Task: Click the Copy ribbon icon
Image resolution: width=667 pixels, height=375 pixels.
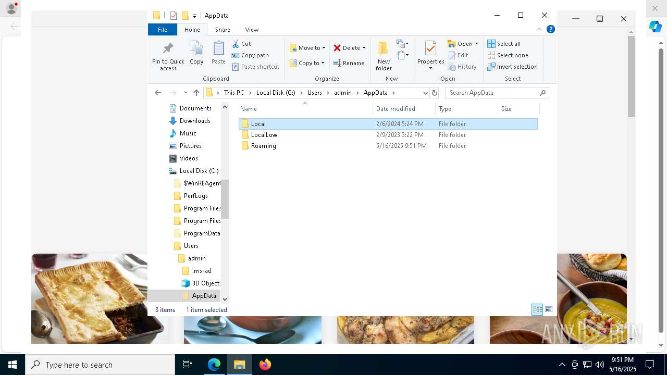Action: point(196,48)
